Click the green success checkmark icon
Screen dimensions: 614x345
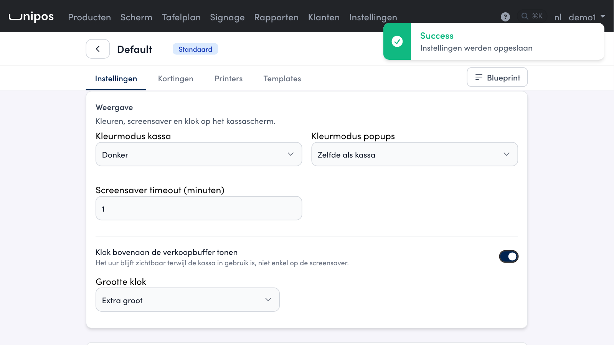[x=397, y=41]
